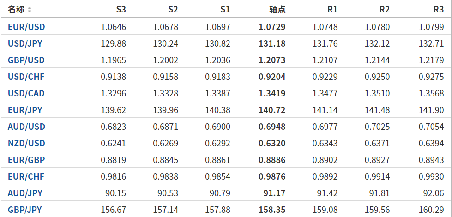Open the AUD/JPY pair link
Viewport: 452px width, 217px height.
[25, 193]
